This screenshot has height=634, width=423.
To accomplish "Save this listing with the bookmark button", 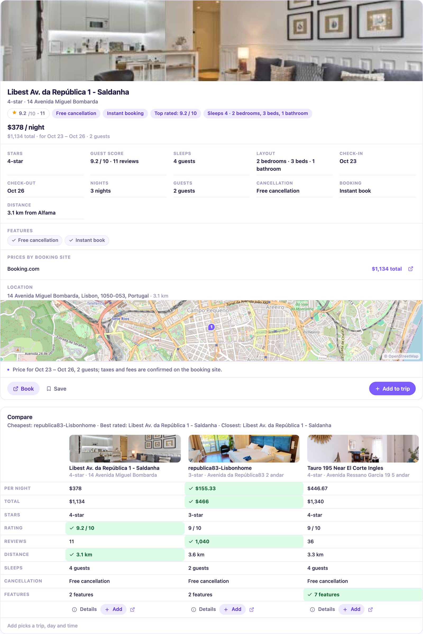I will (56, 388).
